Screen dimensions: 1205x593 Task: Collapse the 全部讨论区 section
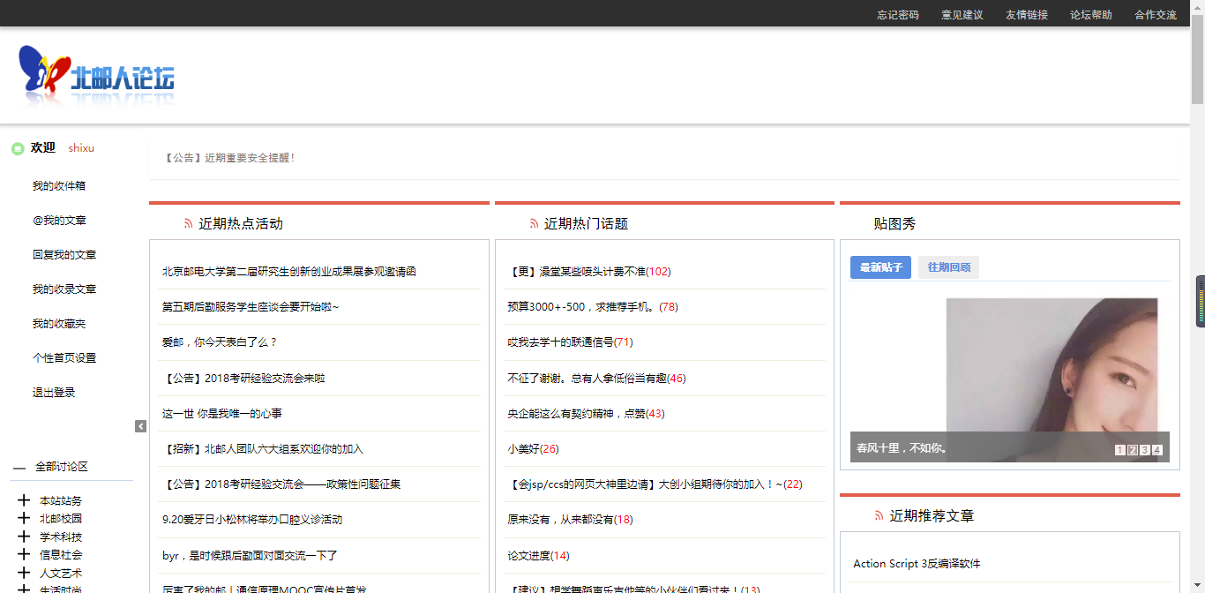[x=19, y=467]
